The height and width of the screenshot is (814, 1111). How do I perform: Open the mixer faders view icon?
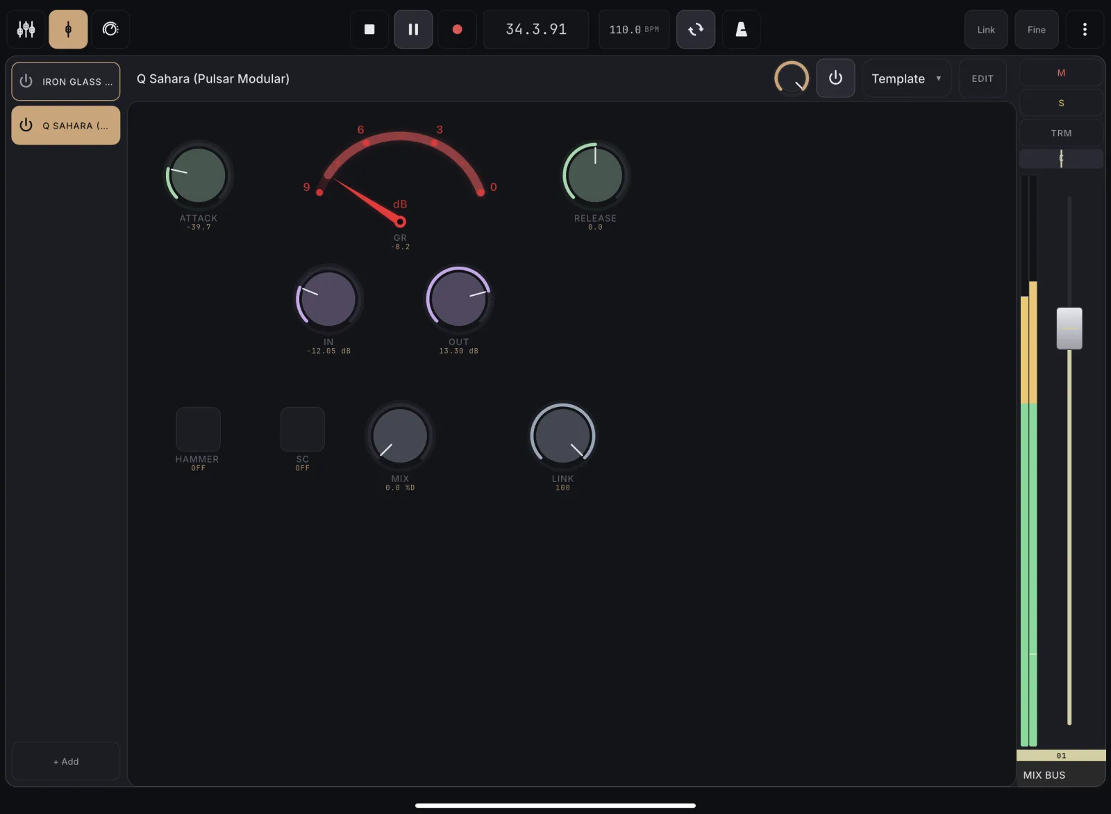coord(26,29)
